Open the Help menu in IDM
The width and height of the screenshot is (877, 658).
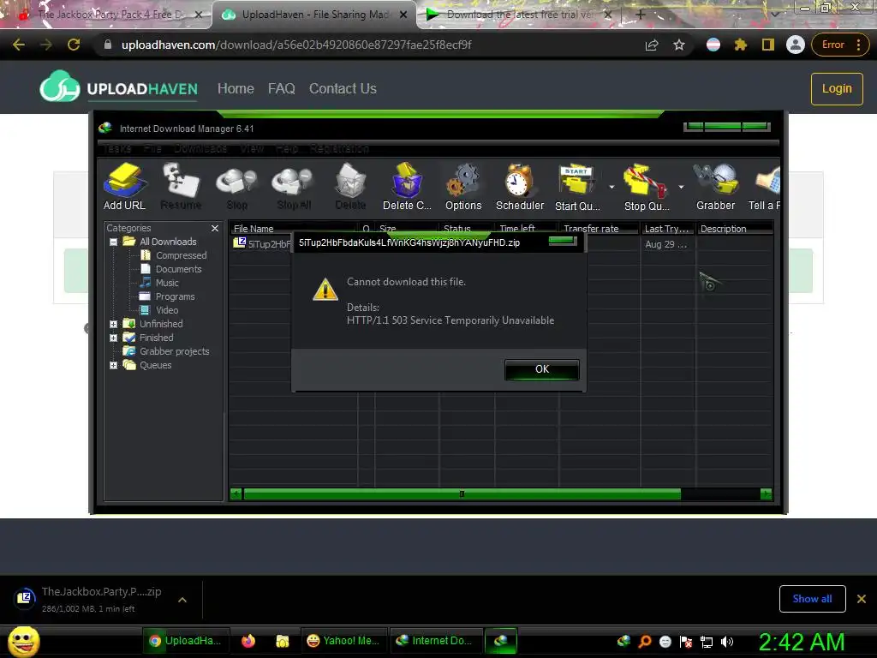[287, 148]
